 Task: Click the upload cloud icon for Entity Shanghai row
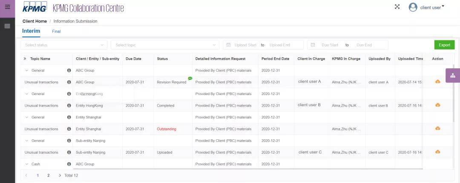[437, 128]
